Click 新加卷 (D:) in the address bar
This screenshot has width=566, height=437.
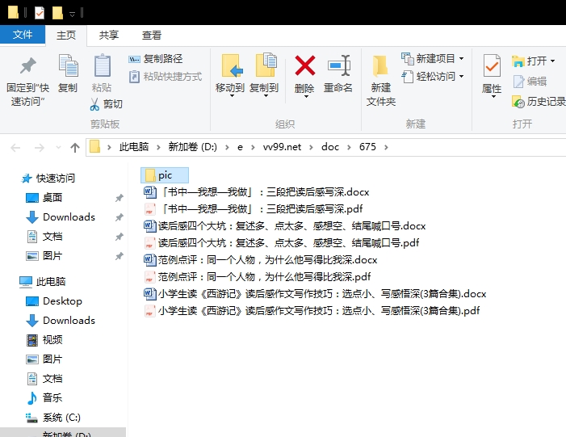192,147
